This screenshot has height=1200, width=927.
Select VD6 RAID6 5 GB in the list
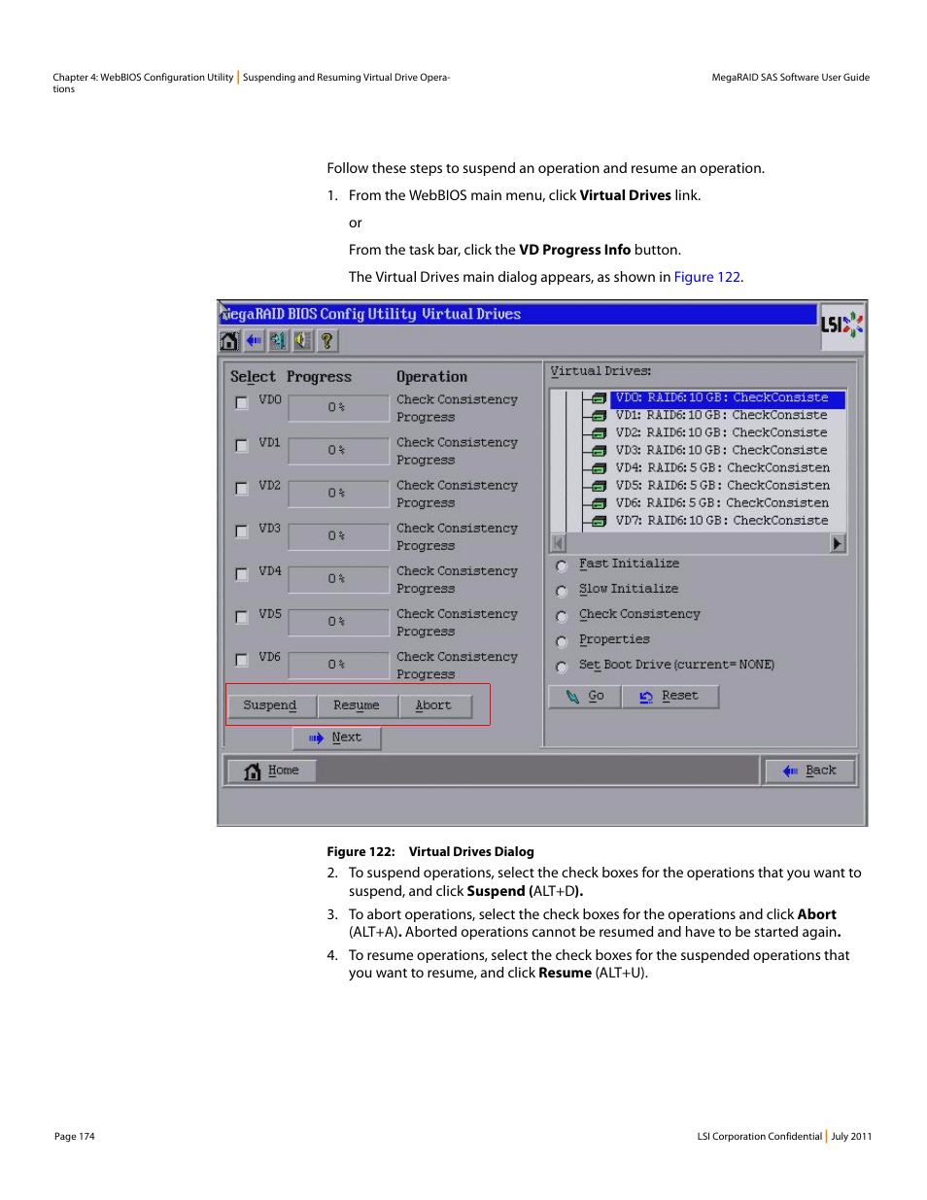722,503
